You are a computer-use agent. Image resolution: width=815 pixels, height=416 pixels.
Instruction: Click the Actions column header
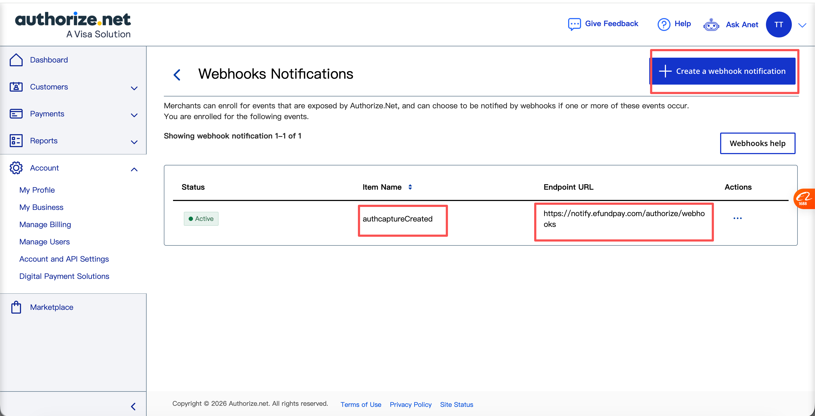[x=738, y=187]
